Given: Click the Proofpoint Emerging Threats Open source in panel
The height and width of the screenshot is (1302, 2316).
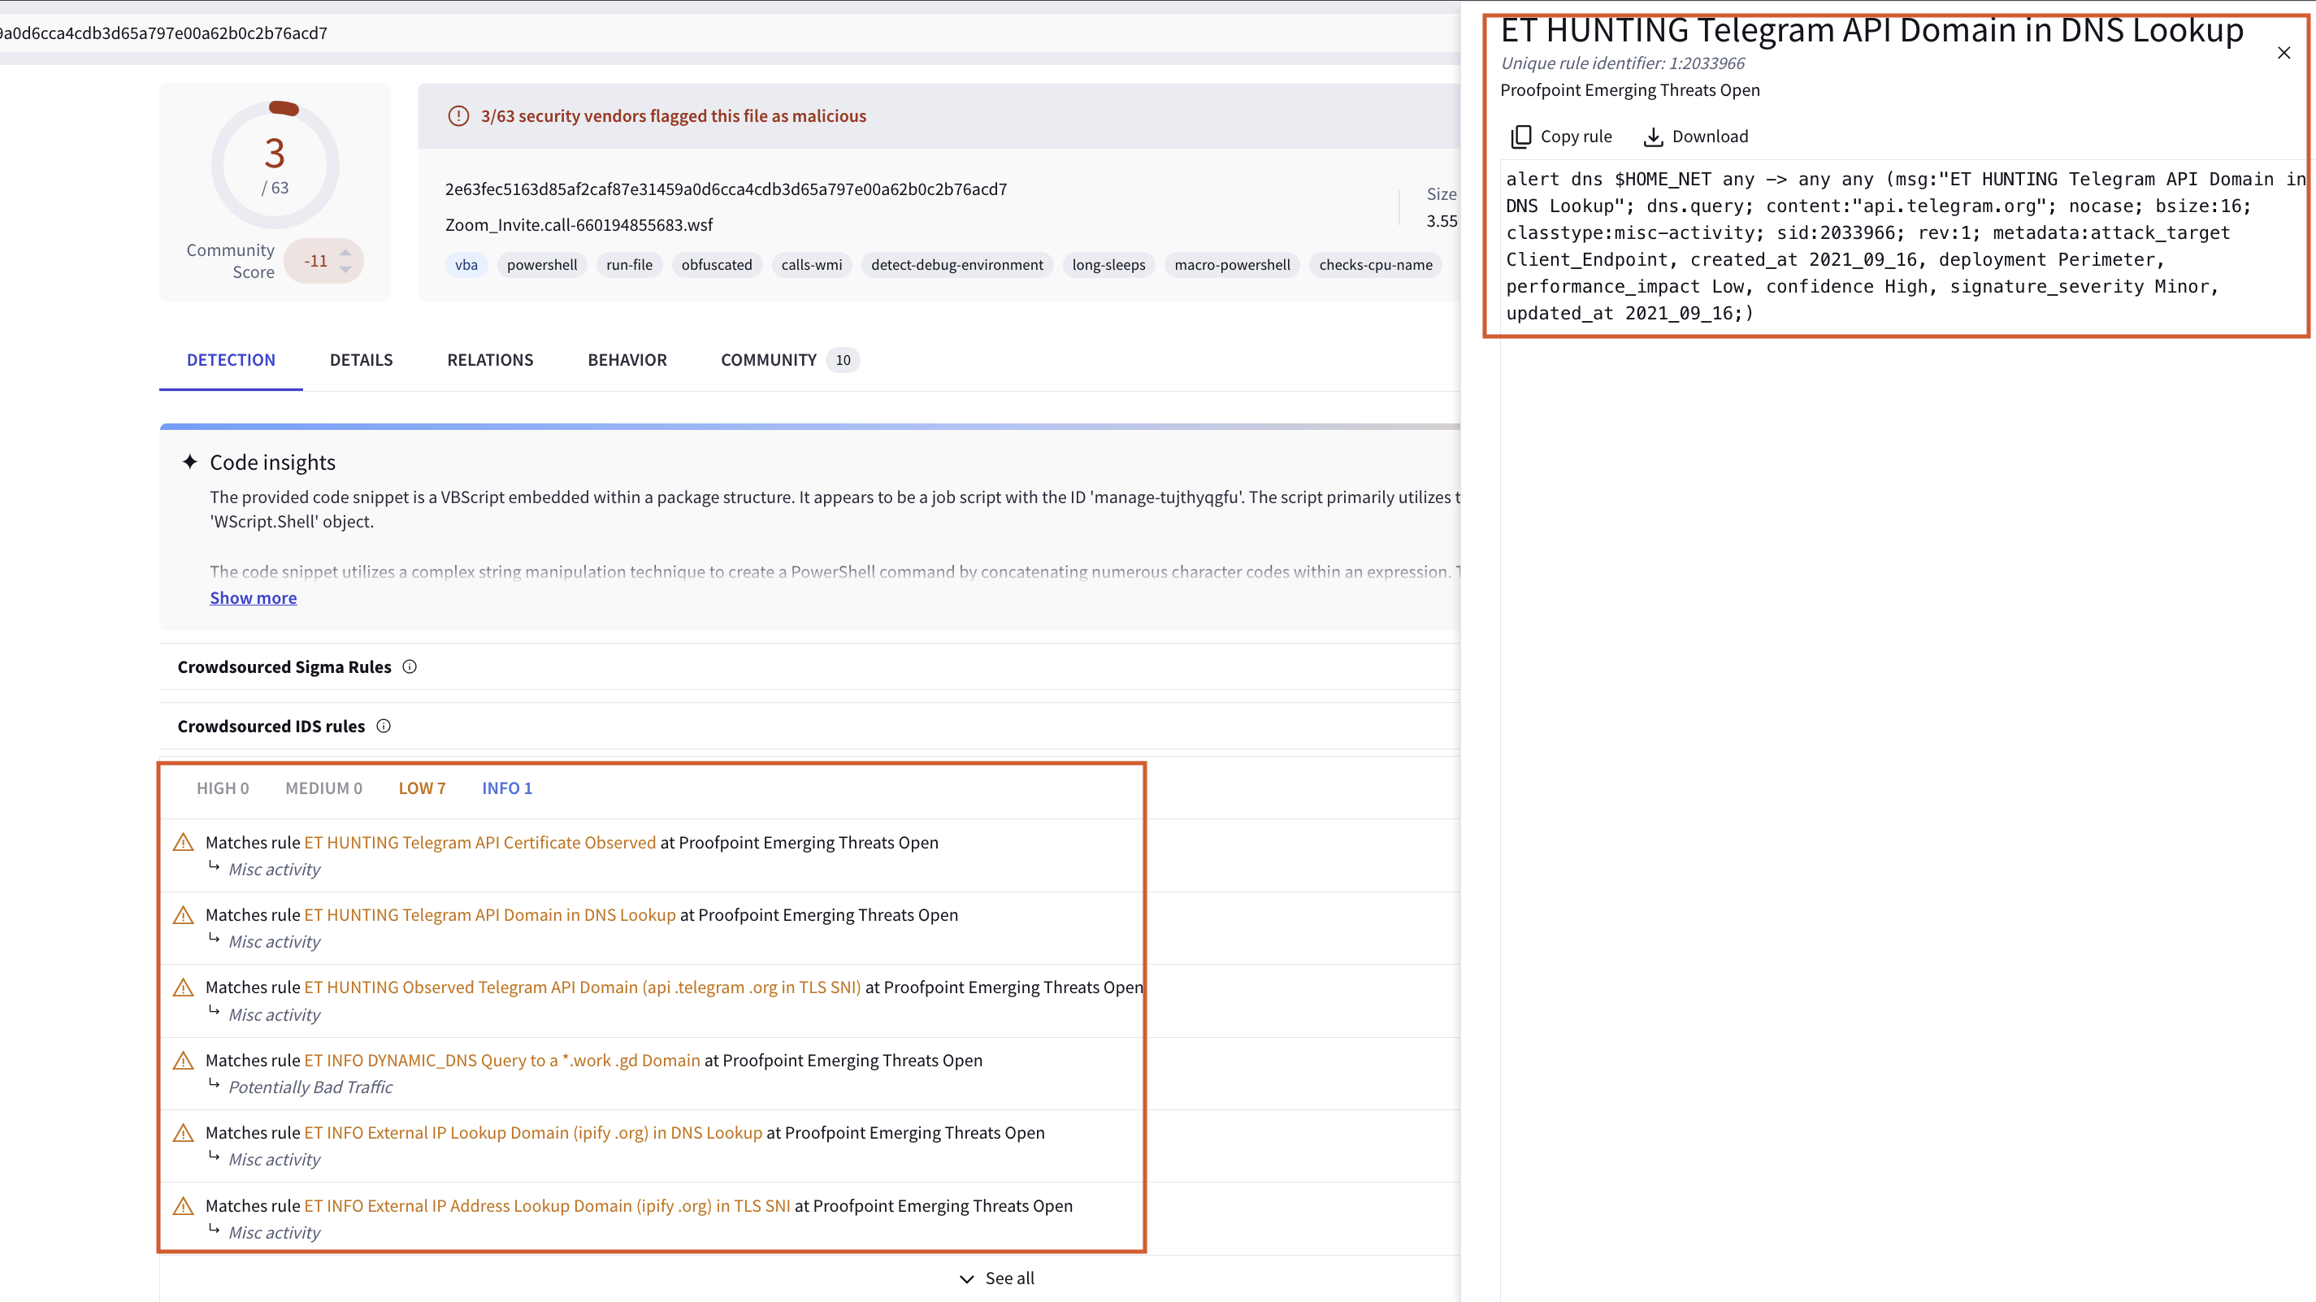Looking at the screenshot, I should (1630, 90).
